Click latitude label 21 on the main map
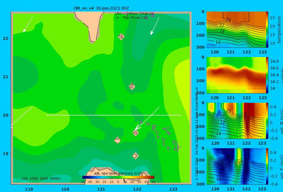Screen dimensions: 283x192 (6, 77)
